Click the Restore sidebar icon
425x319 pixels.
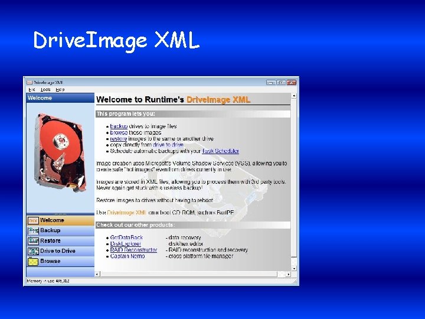click(x=33, y=241)
